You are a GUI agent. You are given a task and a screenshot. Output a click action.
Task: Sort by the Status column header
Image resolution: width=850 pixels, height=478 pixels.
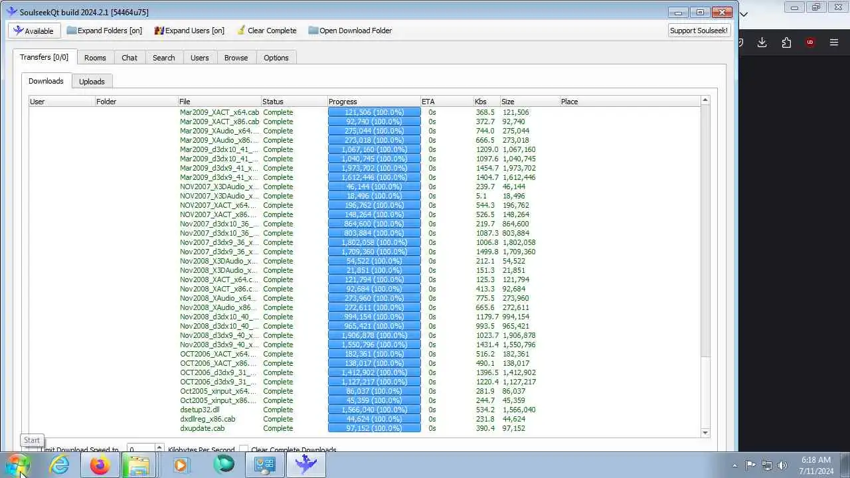(x=294, y=102)
